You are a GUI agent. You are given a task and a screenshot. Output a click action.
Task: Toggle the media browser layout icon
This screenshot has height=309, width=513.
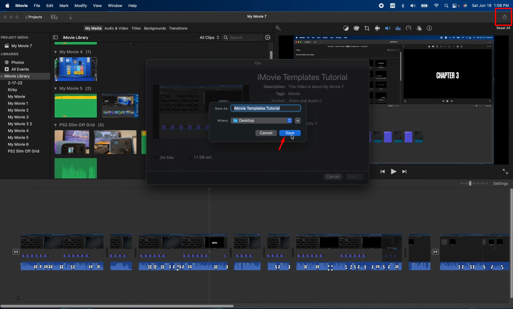coord(55,17)
